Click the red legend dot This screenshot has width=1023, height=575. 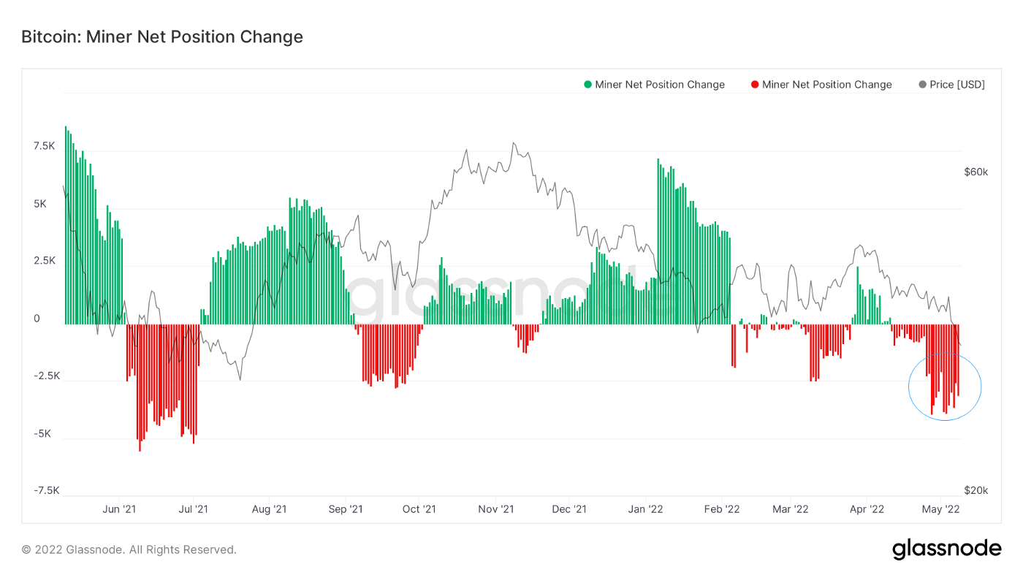[755, 85]
